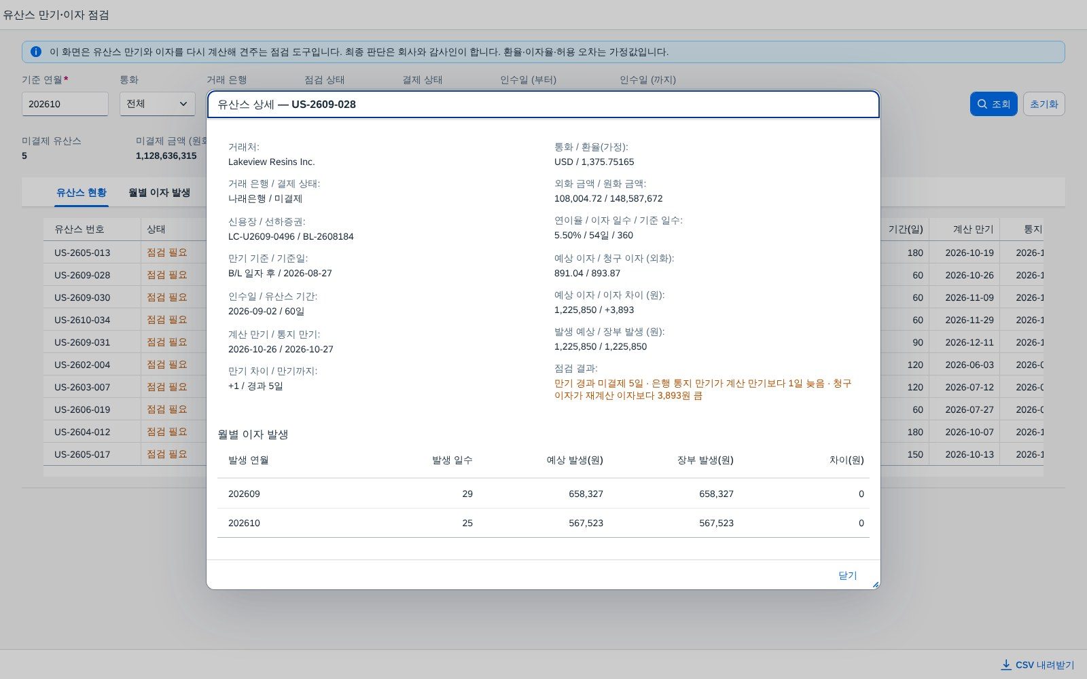The height and width of the screenshot is (679, 1087).
Task: Click the 미결제 금액 total 1,128,636,315
Action: pyautogui.click(x=166, y=155)
